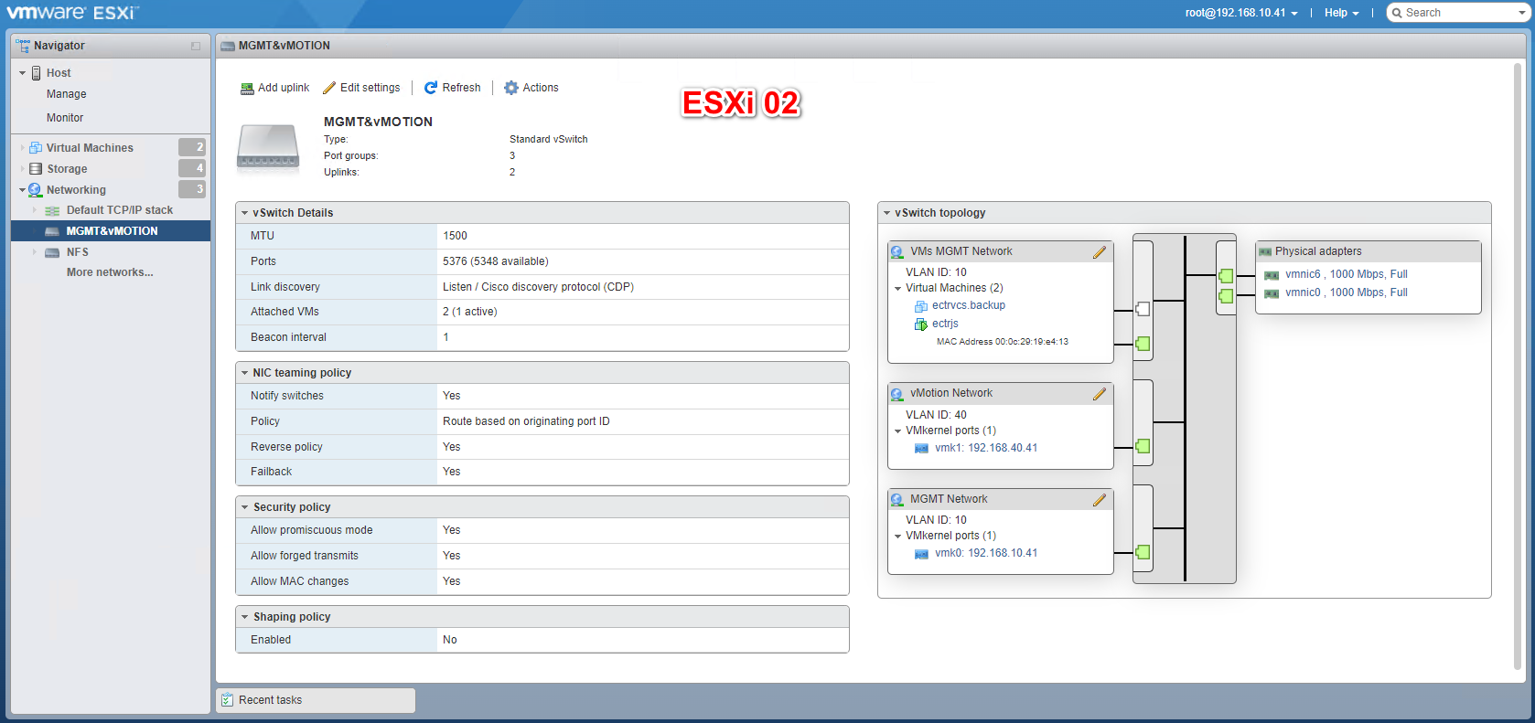The image size is (1535, 723).
Task: Edit vMotion Network port group pencil
Action: 1100,394
